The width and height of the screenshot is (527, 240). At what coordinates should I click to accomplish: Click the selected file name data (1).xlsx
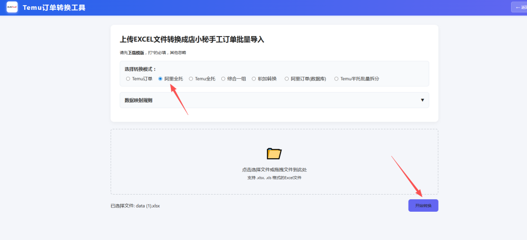148,205
